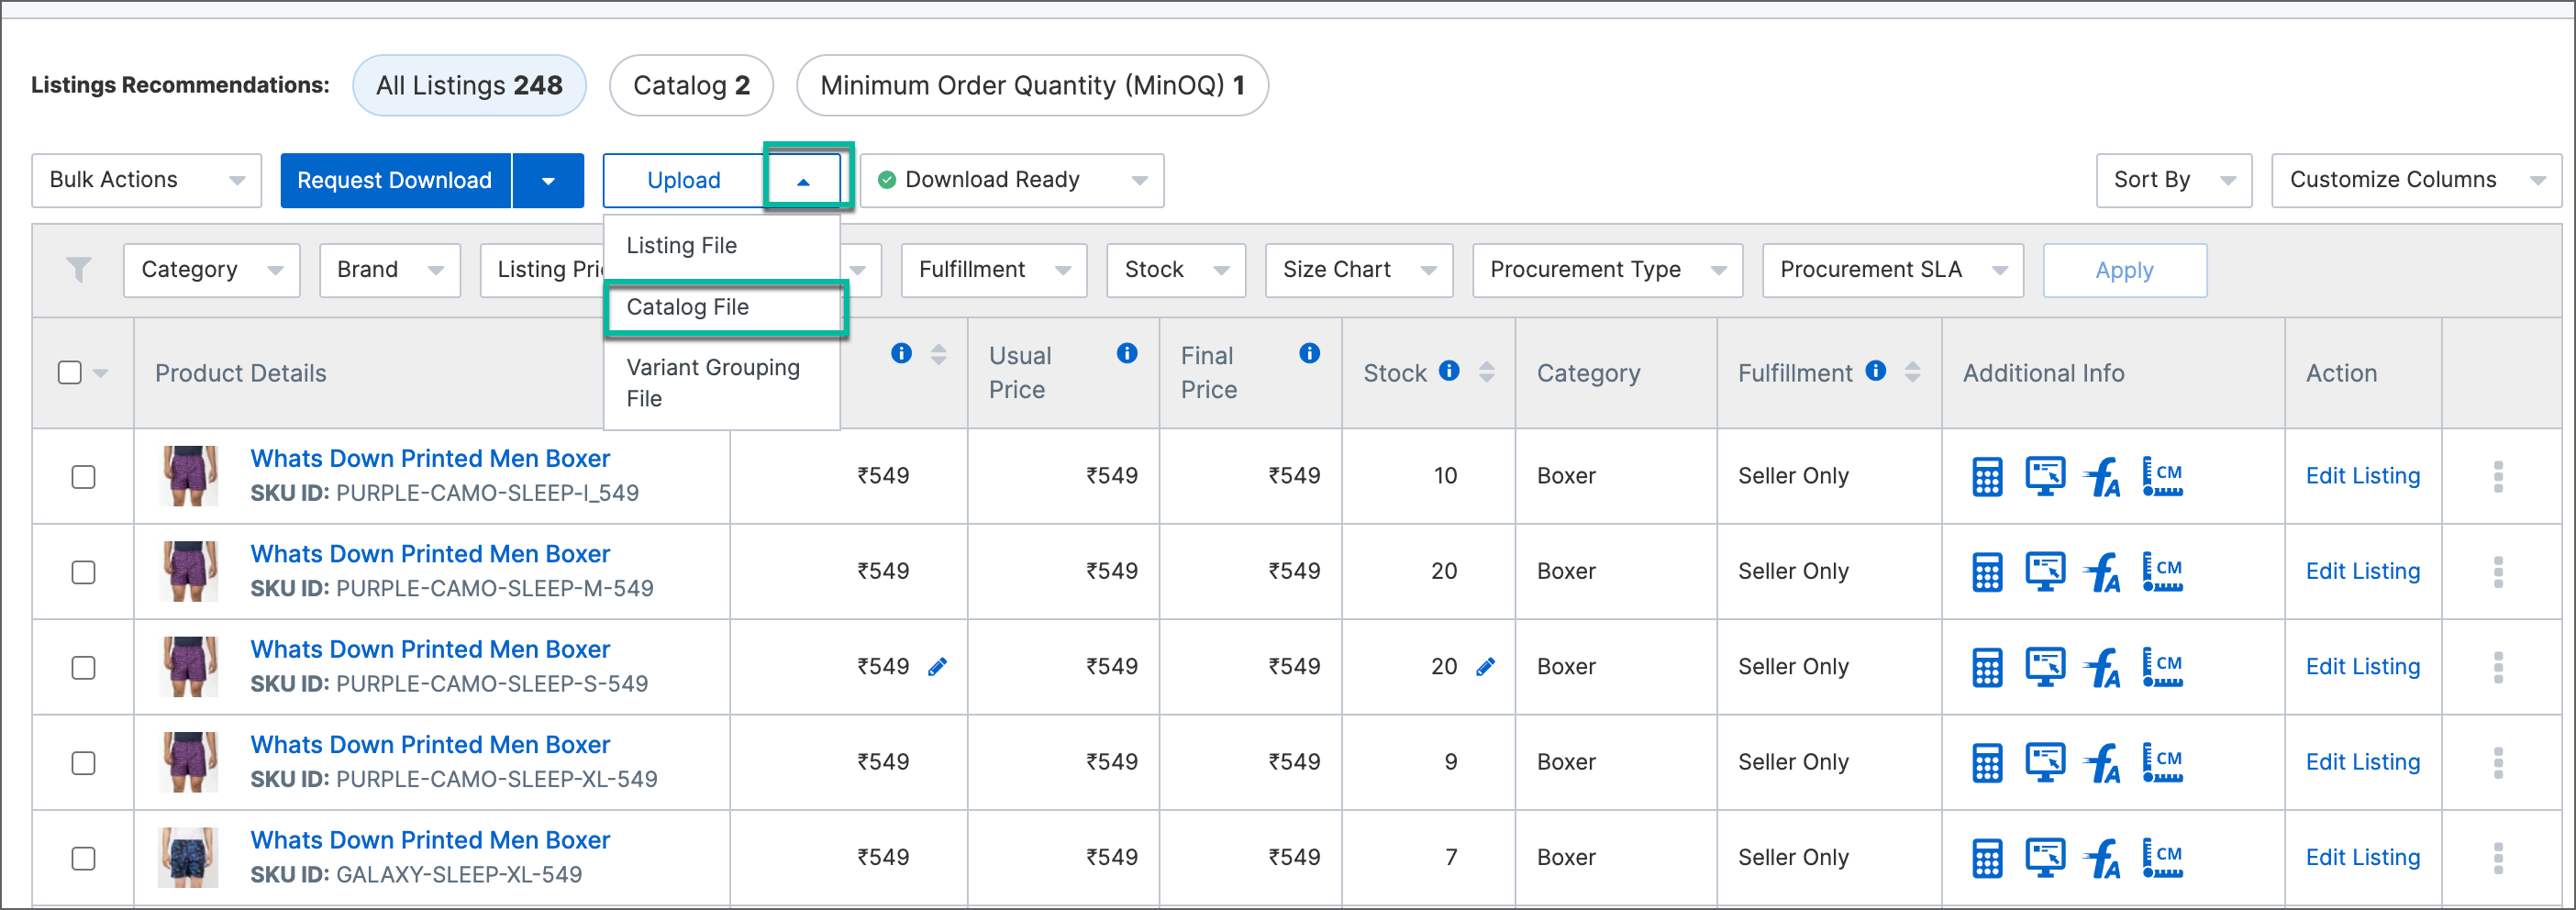Collapse the Upload dropdown arrow
Image resolution: width=2576 pixels, height=910 pixels.
pyautogui.click(x=804, y=181)
